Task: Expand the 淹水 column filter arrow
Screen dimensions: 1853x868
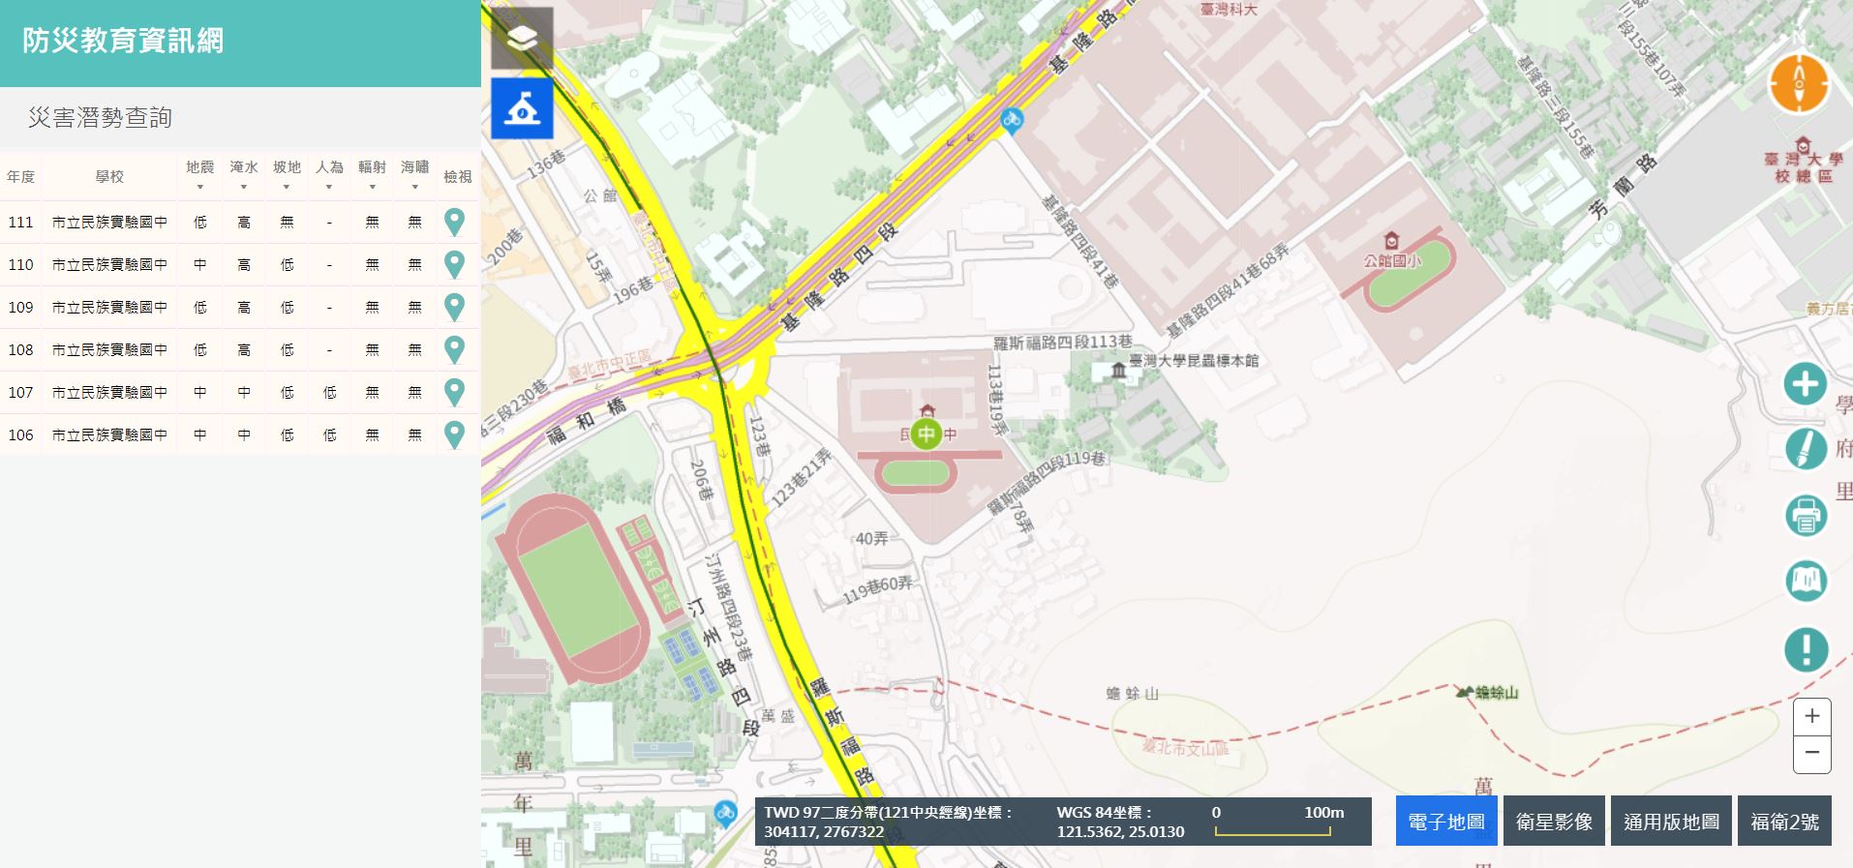Action: point(244,187)
